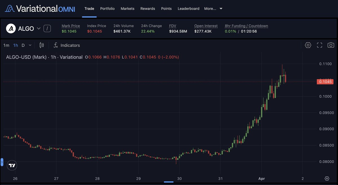Click the $277.43K open interest value
This screenshot has height=185, width=338.
pos(203,31)
